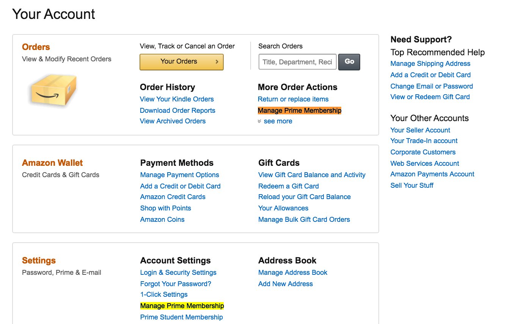Click the Amazon Wallet section heading
This screenshot has width=524, height=324.
[x=52, y=163]
